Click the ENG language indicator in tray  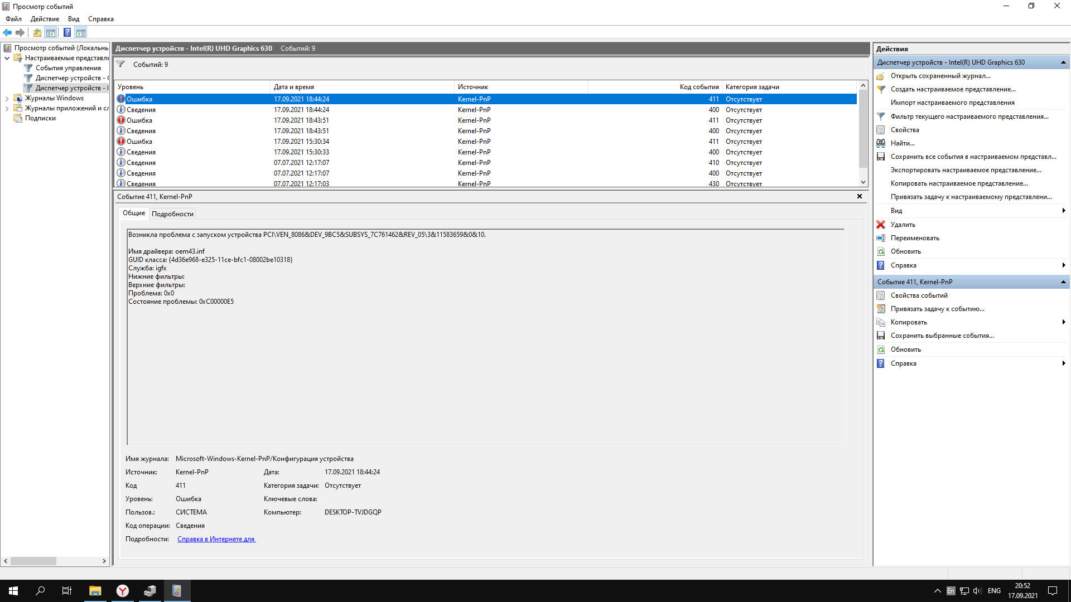pos(994,591)
